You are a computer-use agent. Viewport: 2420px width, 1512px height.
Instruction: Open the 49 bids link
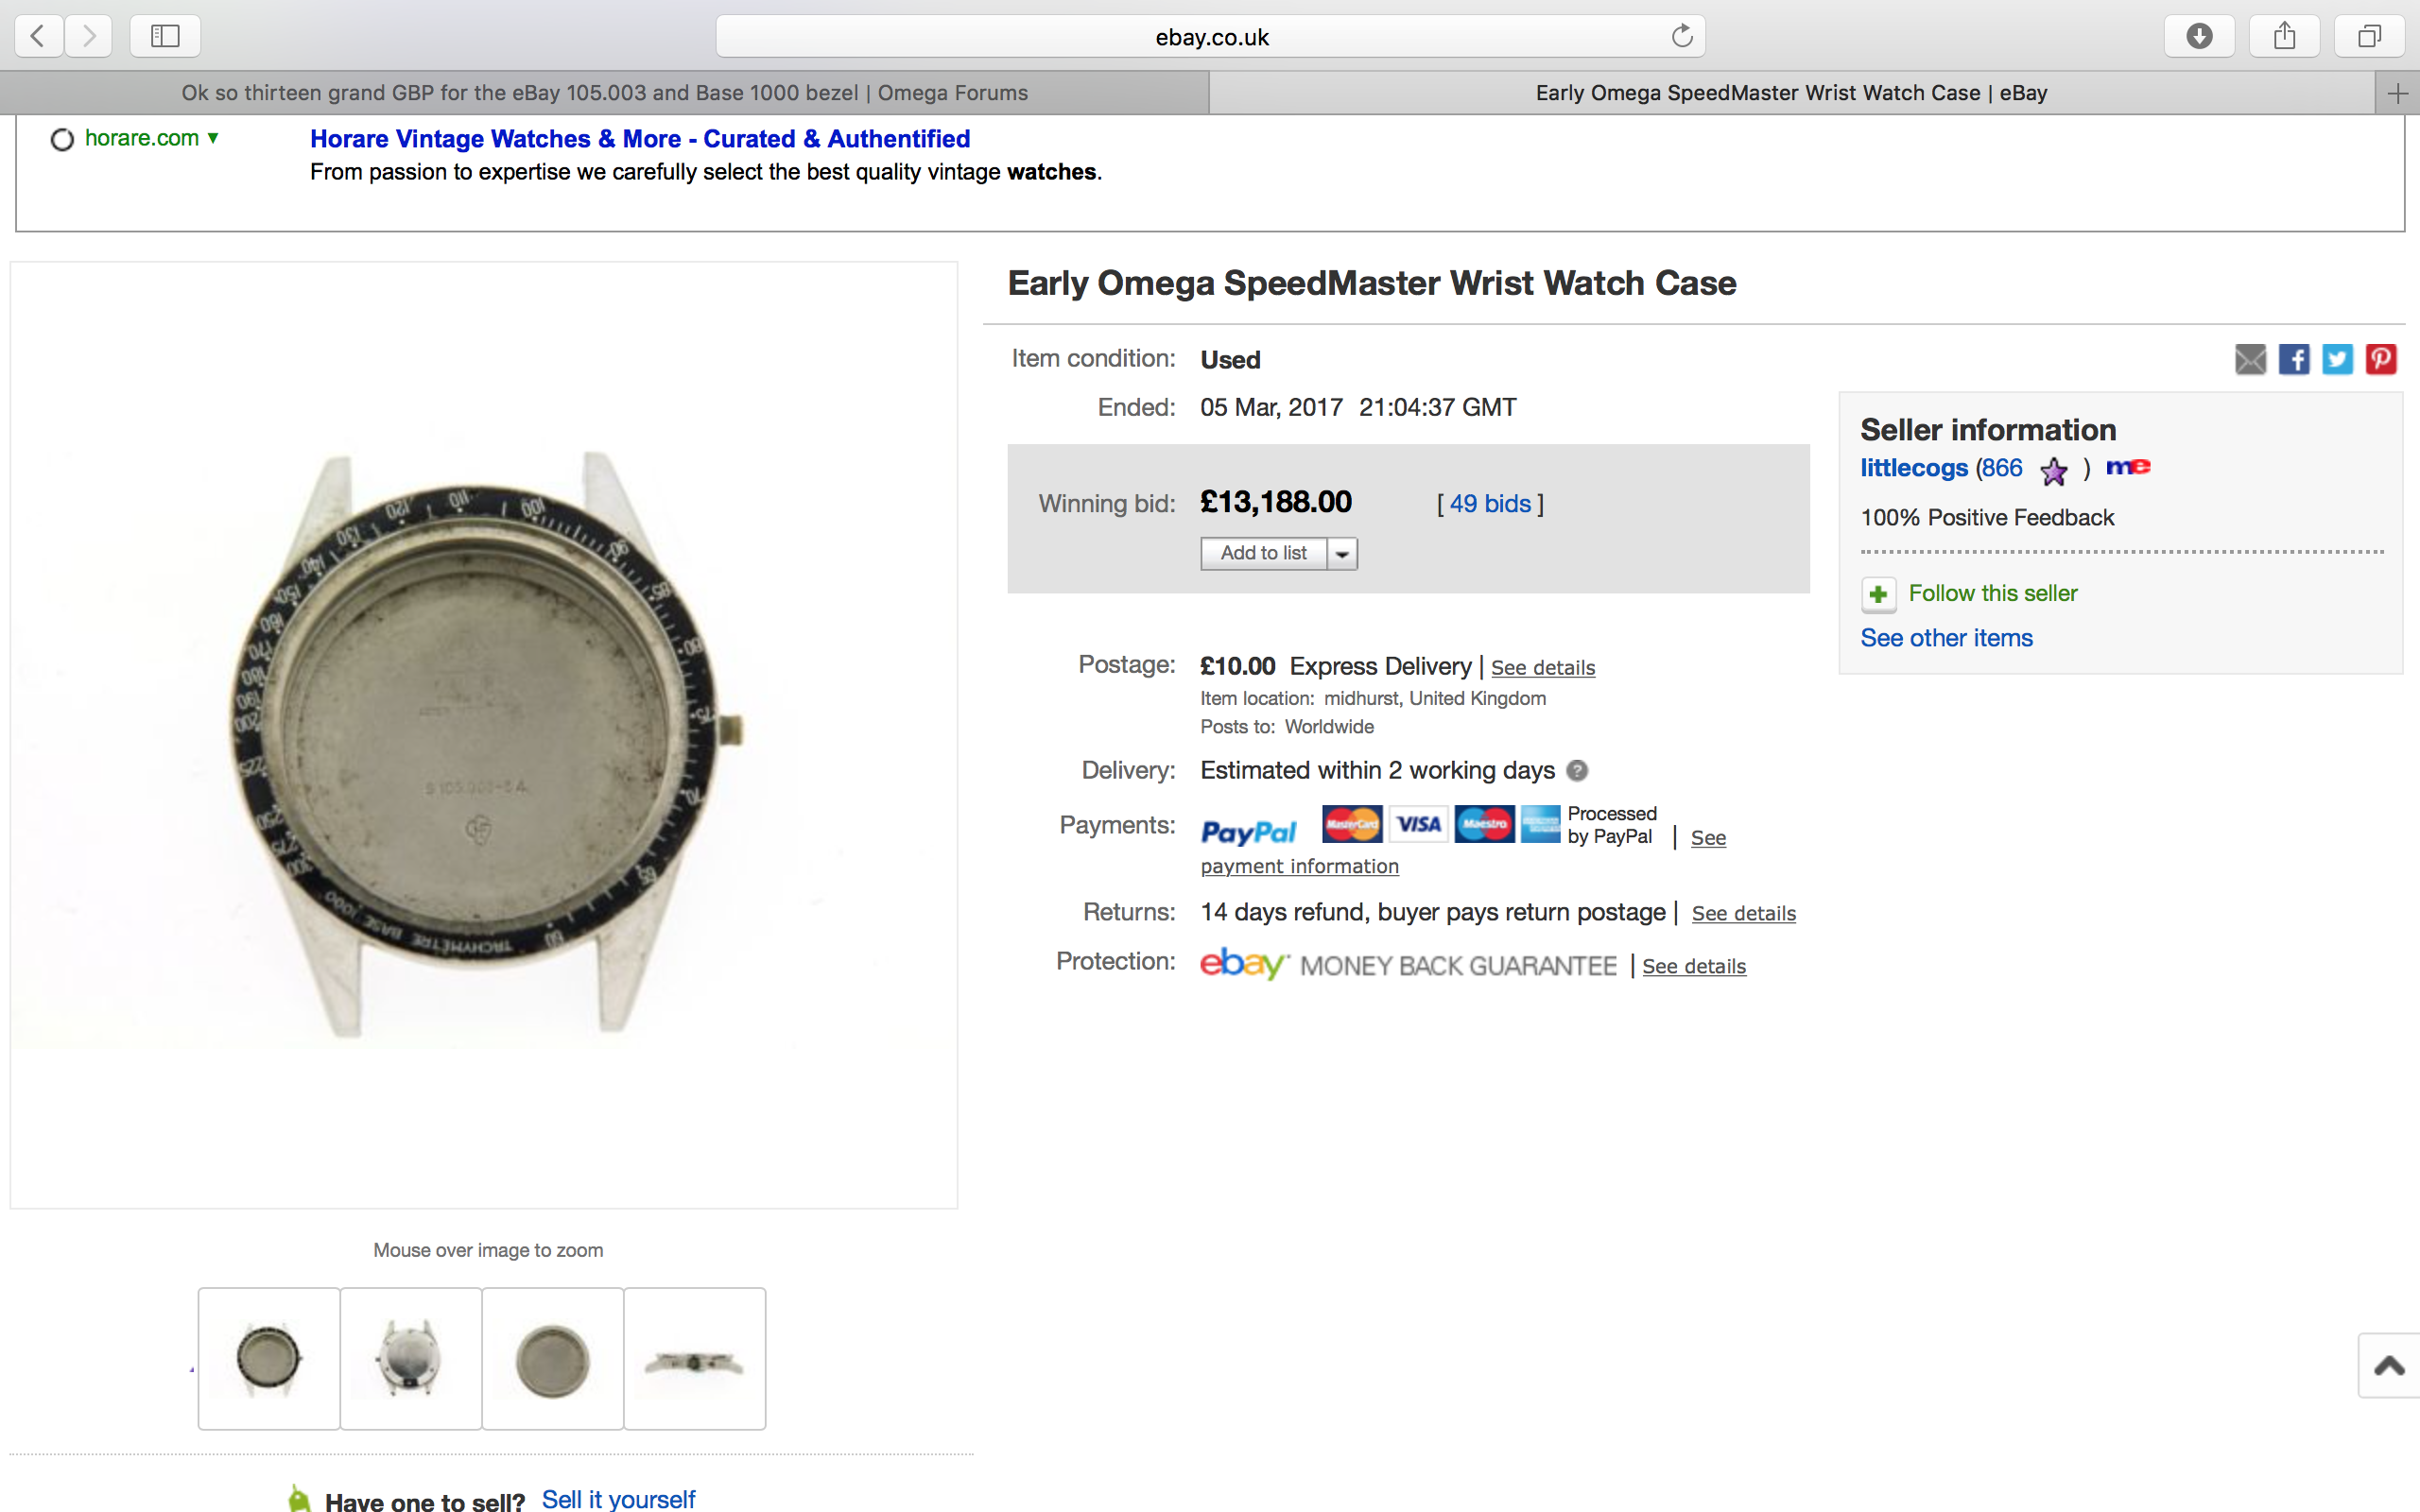[1490, 504]
